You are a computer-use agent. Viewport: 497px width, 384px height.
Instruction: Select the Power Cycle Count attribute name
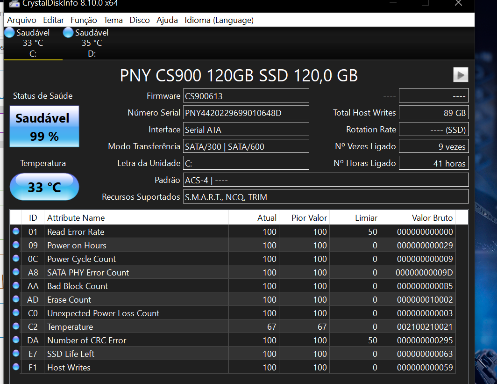click(81, 259)
